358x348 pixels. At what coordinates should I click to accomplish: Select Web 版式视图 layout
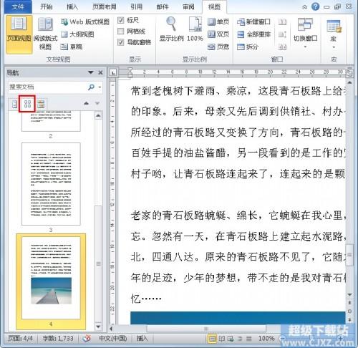(85, 22)
